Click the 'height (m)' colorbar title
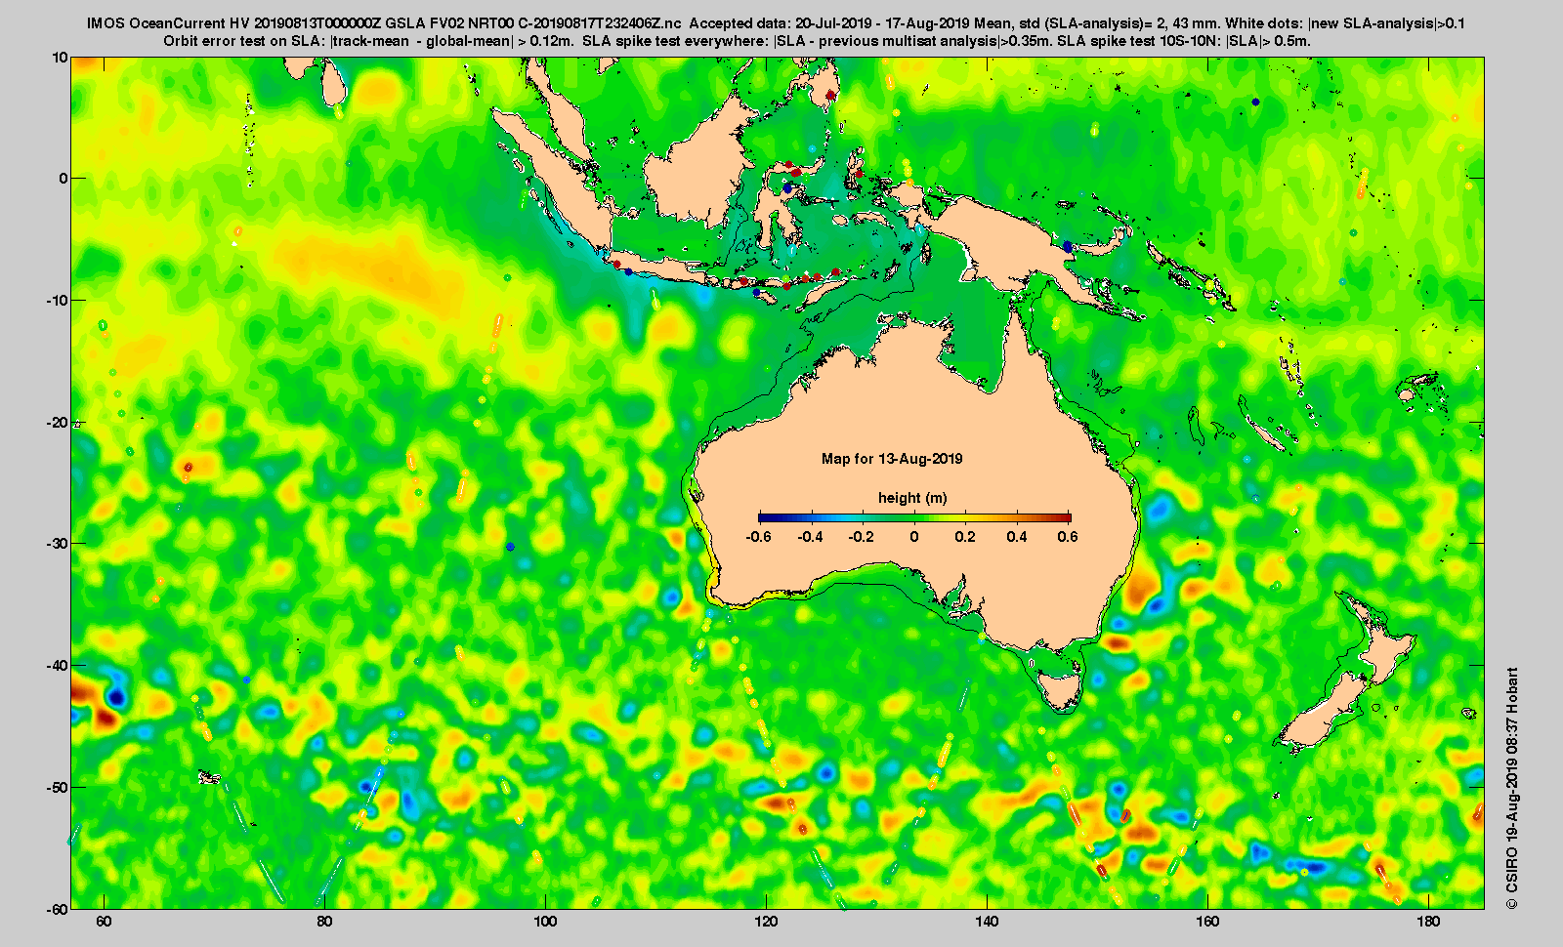The width and height of the screenshot is (1563, 947). (x=912, y=498)
